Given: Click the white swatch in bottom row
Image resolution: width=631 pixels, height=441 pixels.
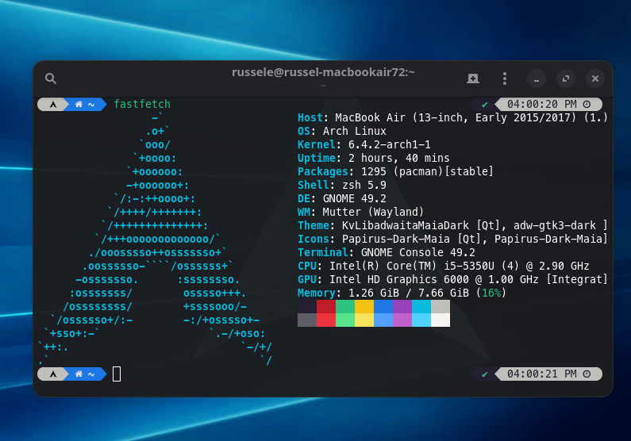Looking at the screenshot, I should 441,320.
